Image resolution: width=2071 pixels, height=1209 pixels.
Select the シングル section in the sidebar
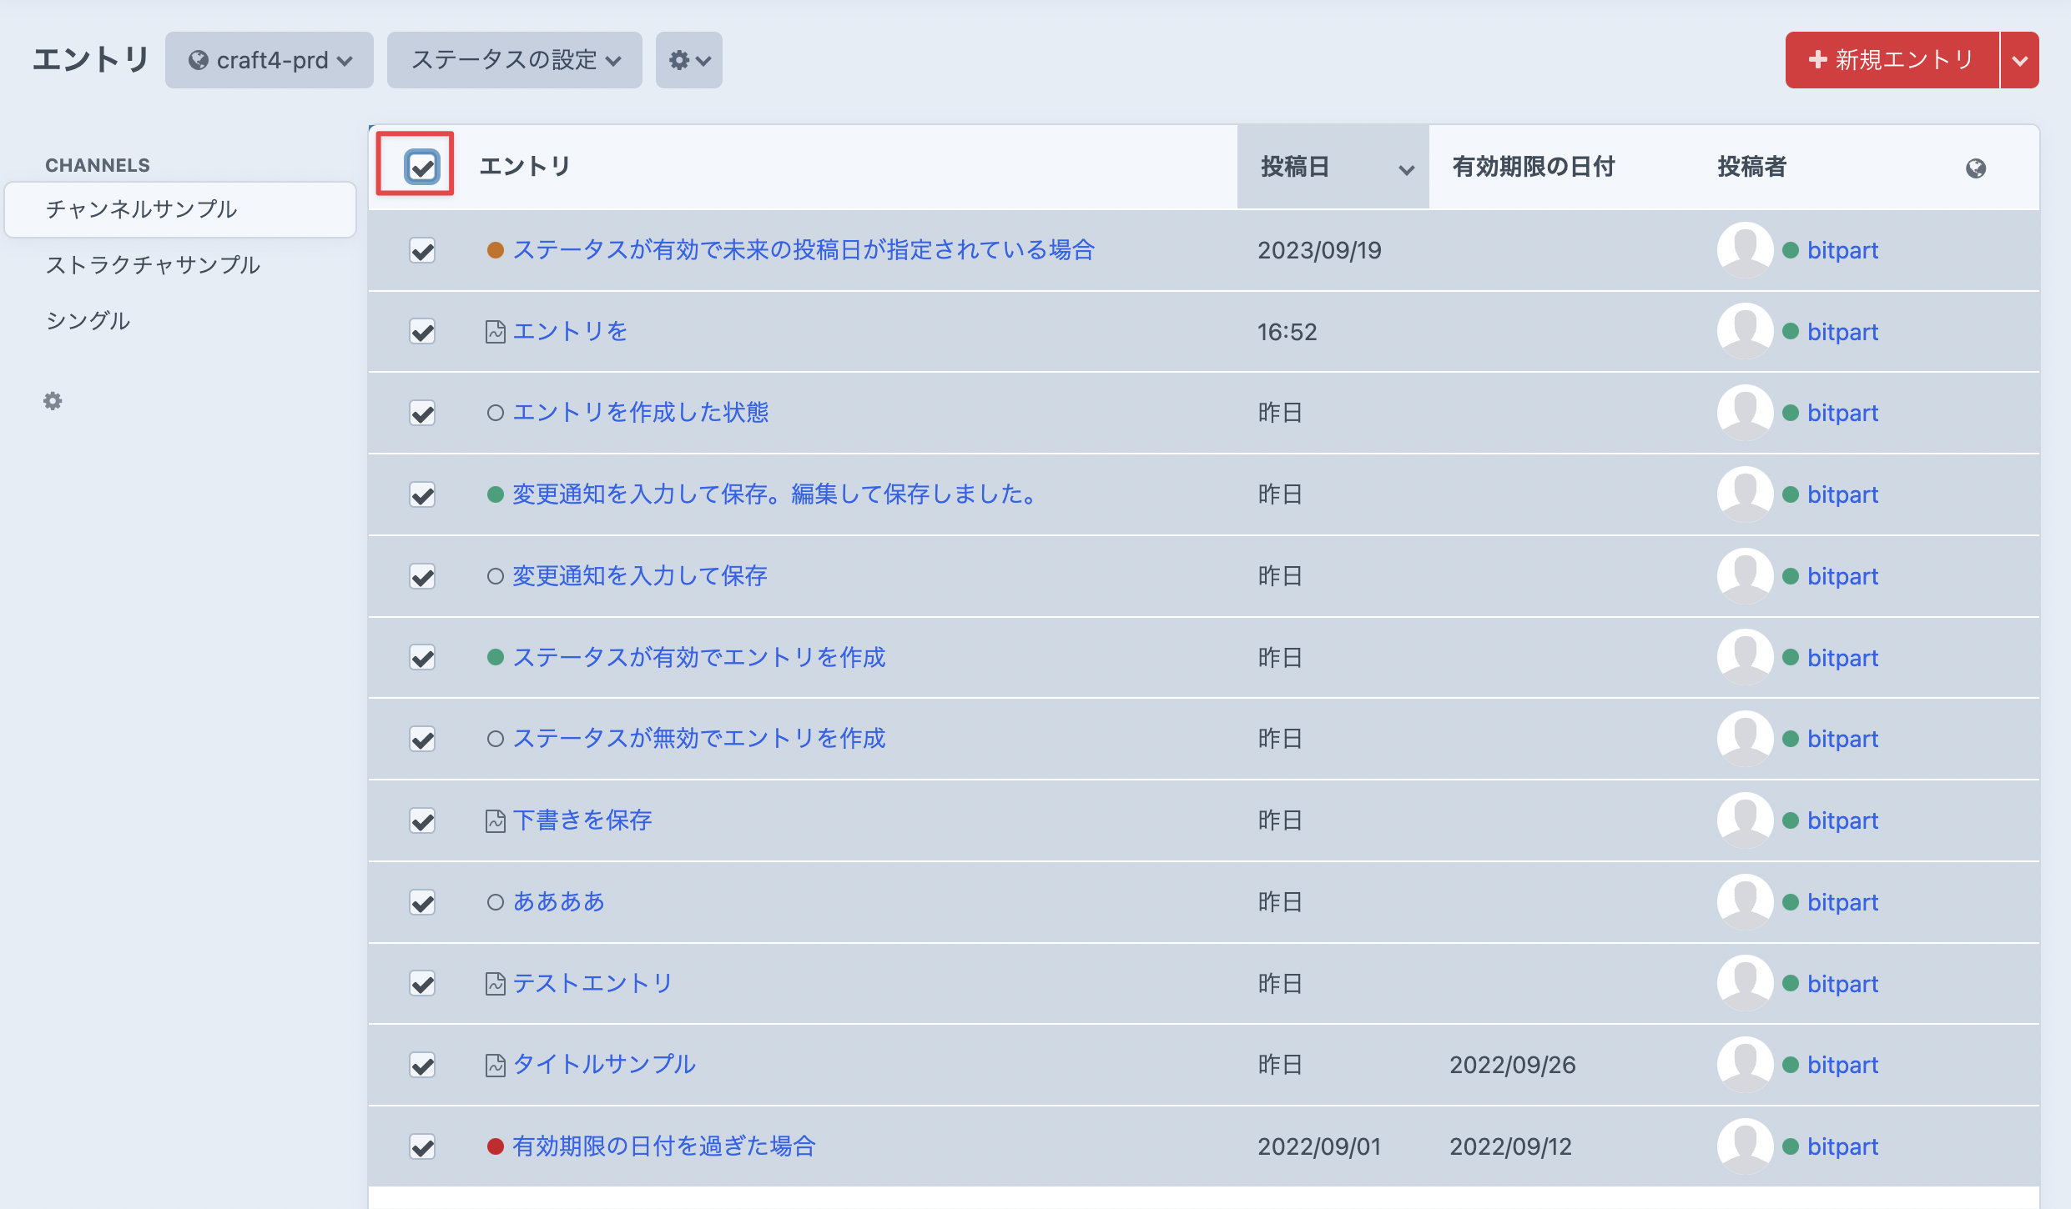tap(88, 319)
